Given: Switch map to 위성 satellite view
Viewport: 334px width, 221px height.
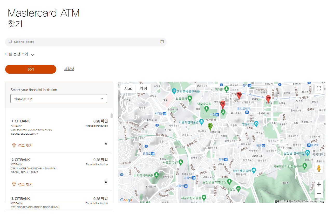Looking at the screenshot, I should point(143,88).
